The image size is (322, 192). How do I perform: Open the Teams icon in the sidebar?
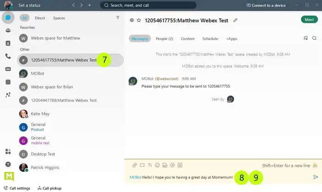(8, 31)
